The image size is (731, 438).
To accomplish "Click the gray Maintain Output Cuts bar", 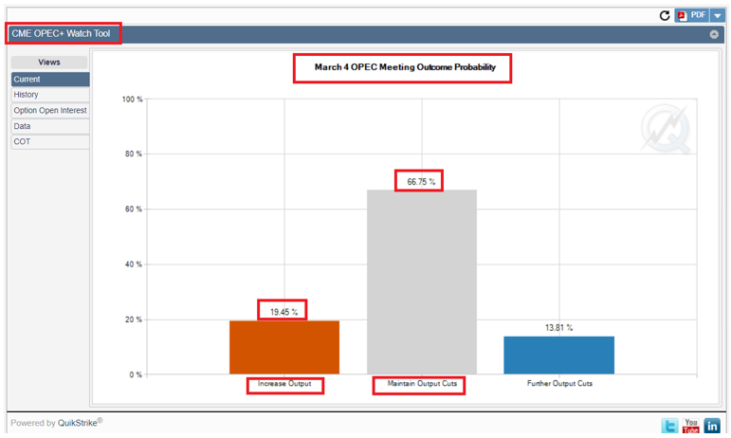I will 422,282.
